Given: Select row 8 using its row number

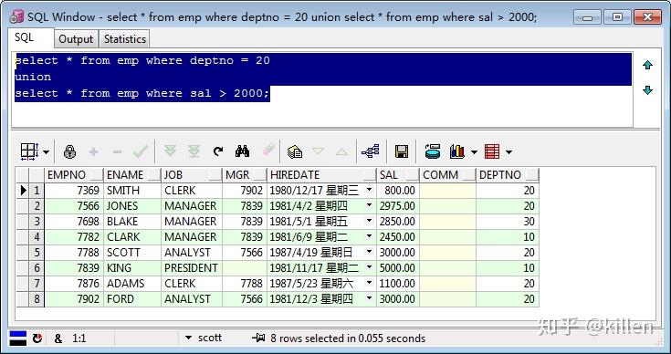Looking at the screenshot, I should [x=37, y=299].
